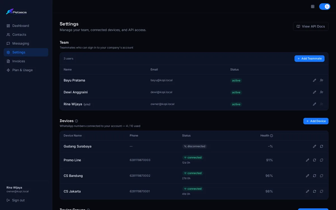The height and width of the screenshot is (210, 336).
Task: Click the connected badge in the Promo Line row
Action: (193, 157)
